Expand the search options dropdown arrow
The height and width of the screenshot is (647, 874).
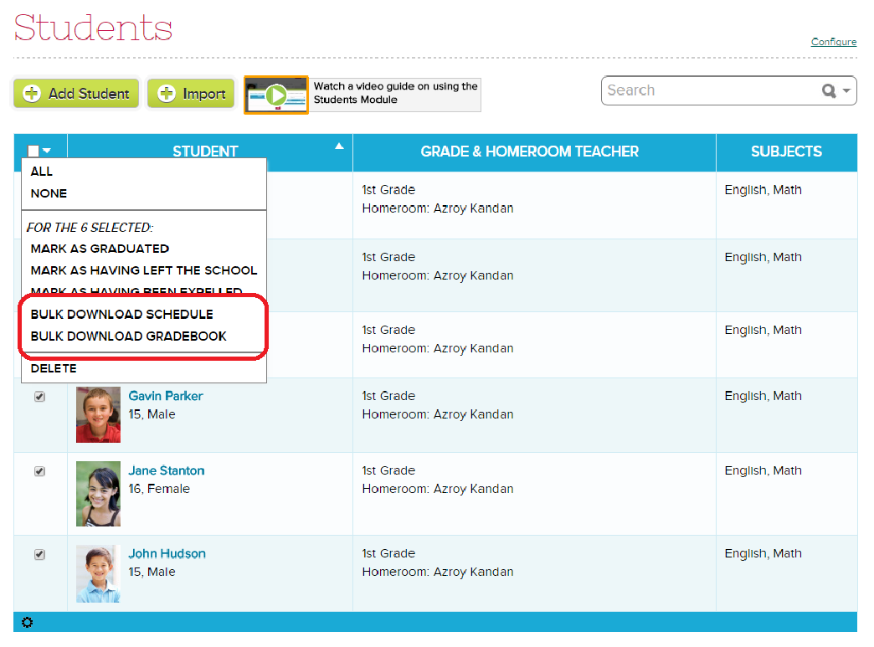coord(846,91)
